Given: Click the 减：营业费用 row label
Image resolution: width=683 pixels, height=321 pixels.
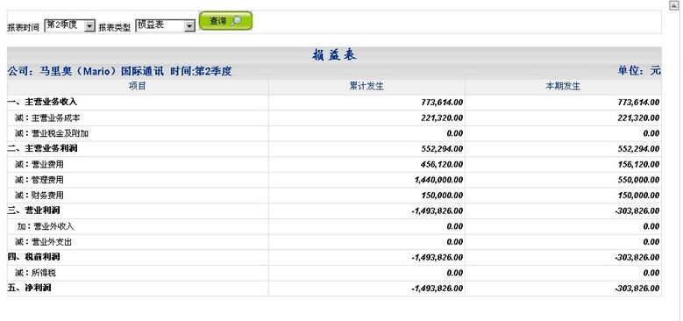Looking at the screenshot, I should click(x=39, y=164).
